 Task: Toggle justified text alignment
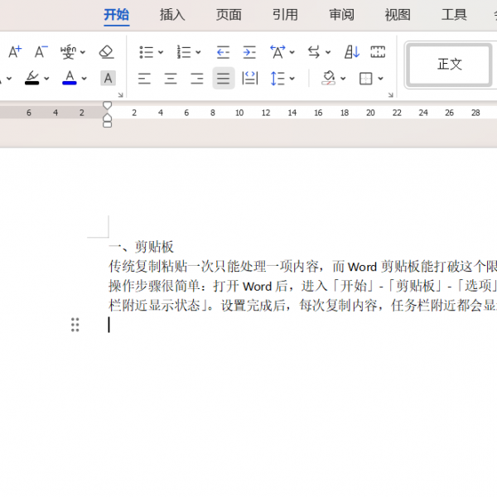coord(223,79)
